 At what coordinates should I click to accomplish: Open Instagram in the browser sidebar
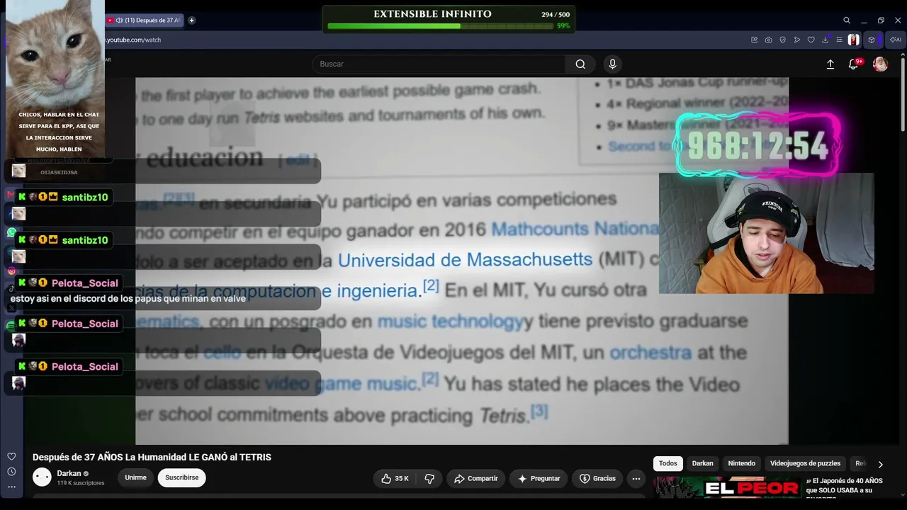(11, 271)
